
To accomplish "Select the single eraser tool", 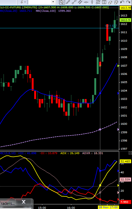I will tap(110, 2).
